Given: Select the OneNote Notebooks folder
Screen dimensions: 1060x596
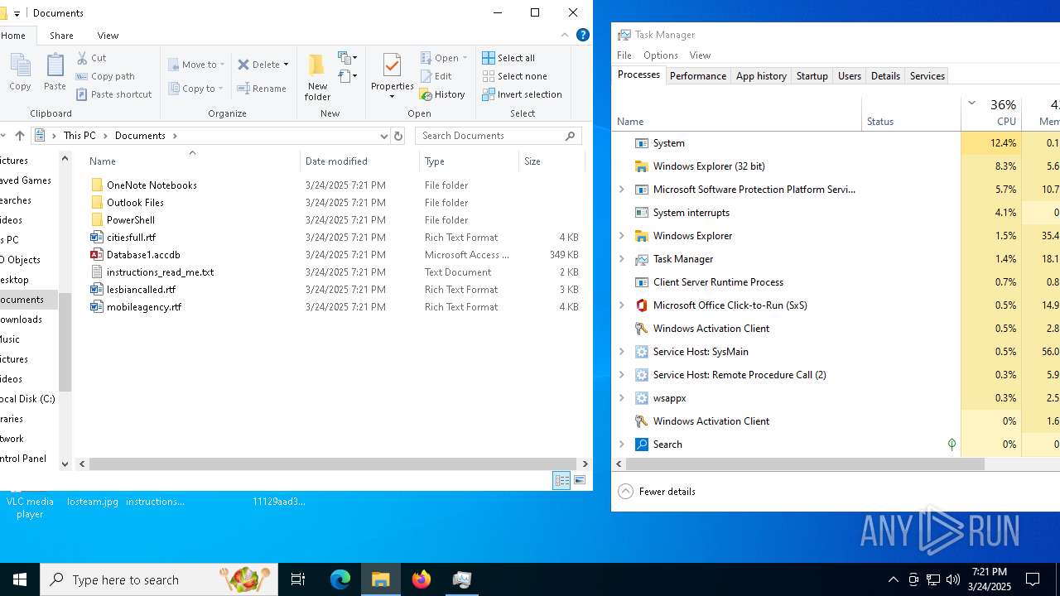Looking at the screenshot, I should tap(152, 185).
